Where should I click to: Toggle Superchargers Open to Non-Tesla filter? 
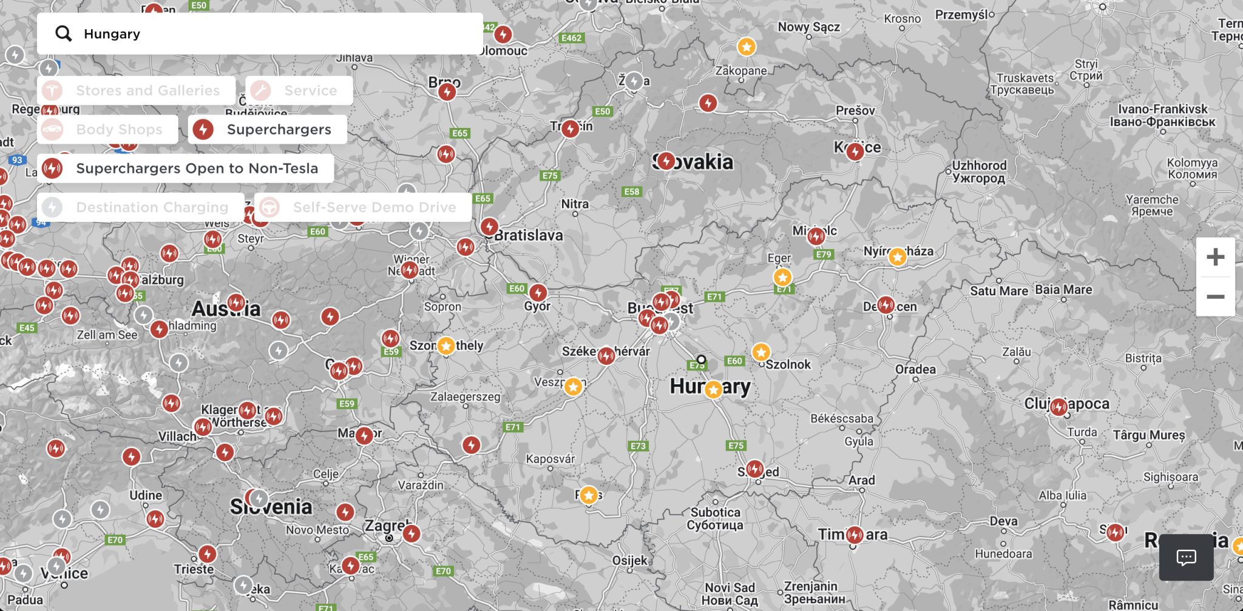click(x=186, y=168)
